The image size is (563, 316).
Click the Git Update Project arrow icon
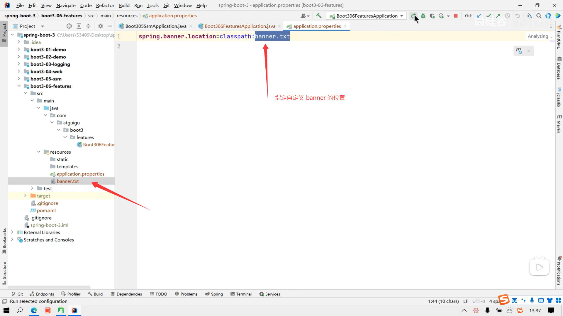[x=479, y=16]
